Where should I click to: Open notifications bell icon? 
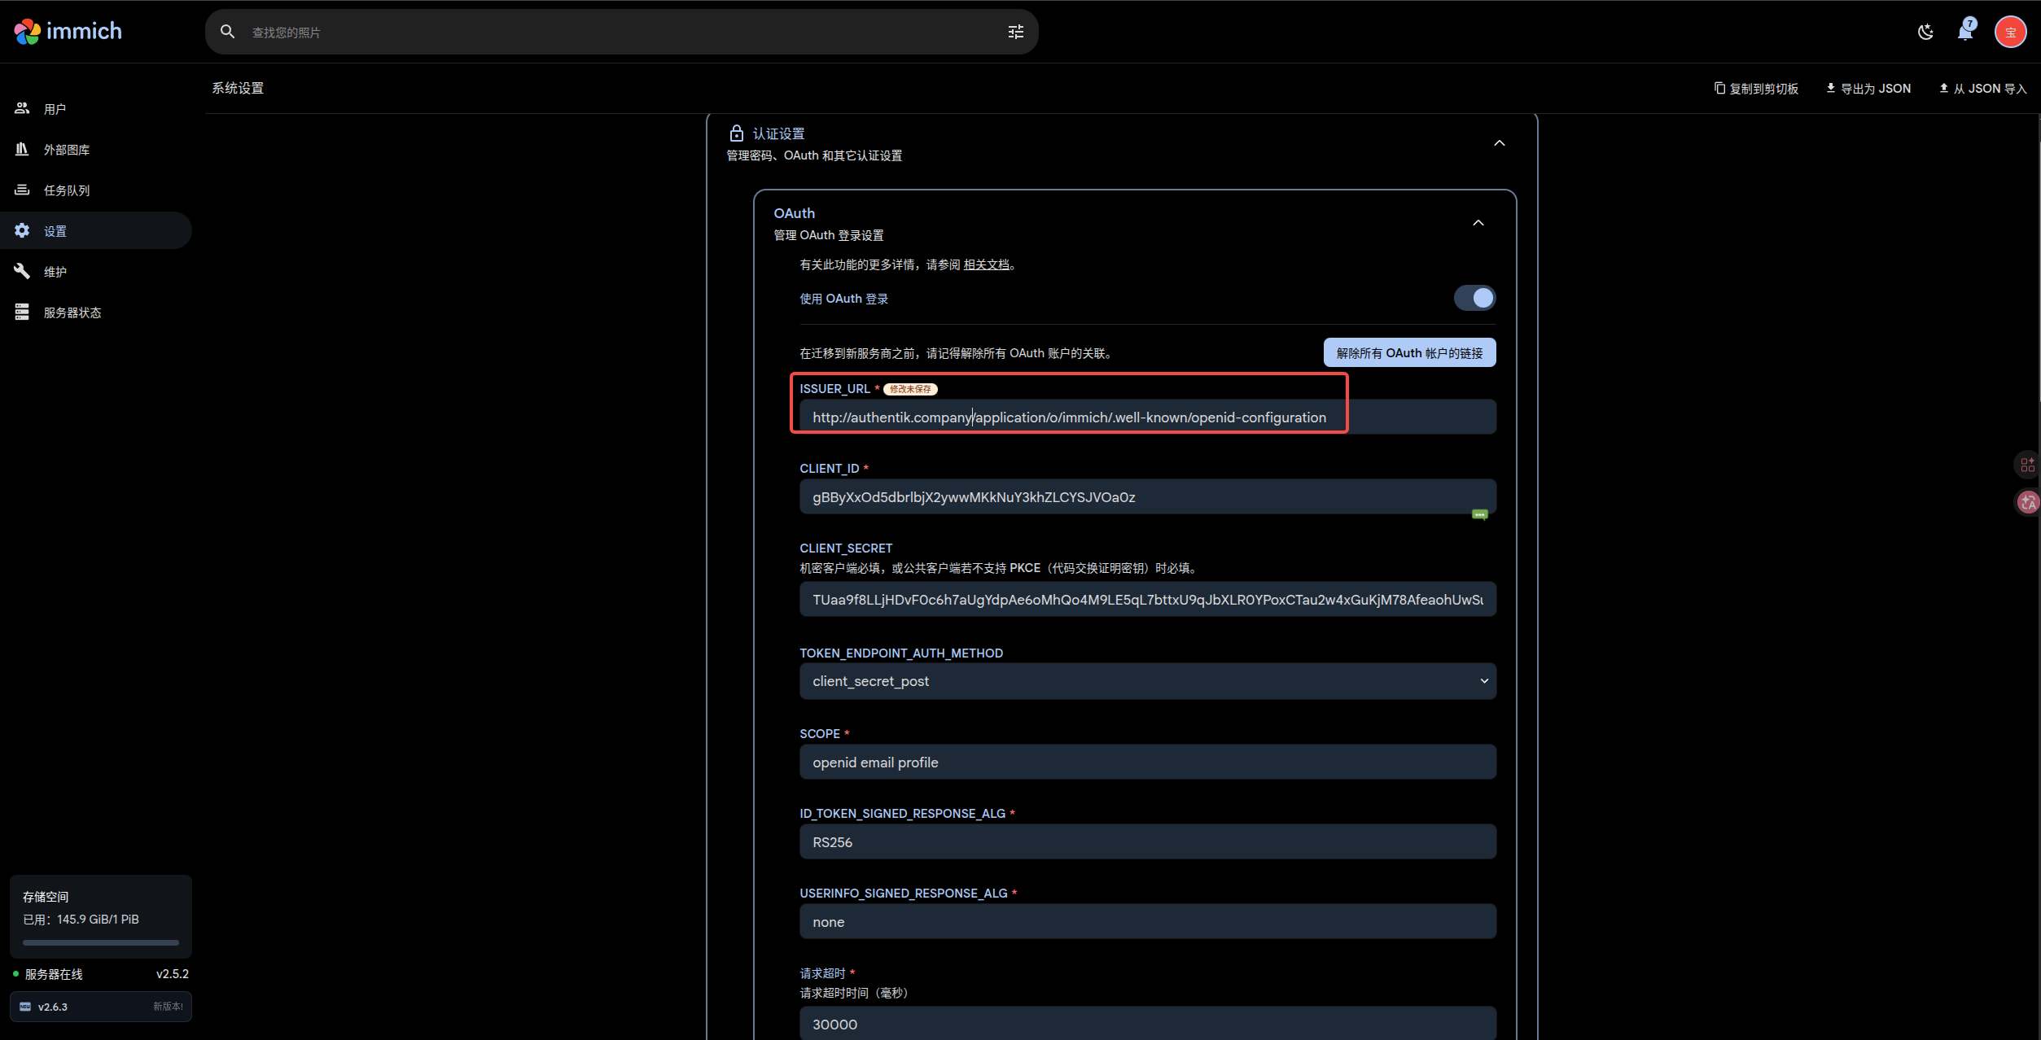(1965, 32)
